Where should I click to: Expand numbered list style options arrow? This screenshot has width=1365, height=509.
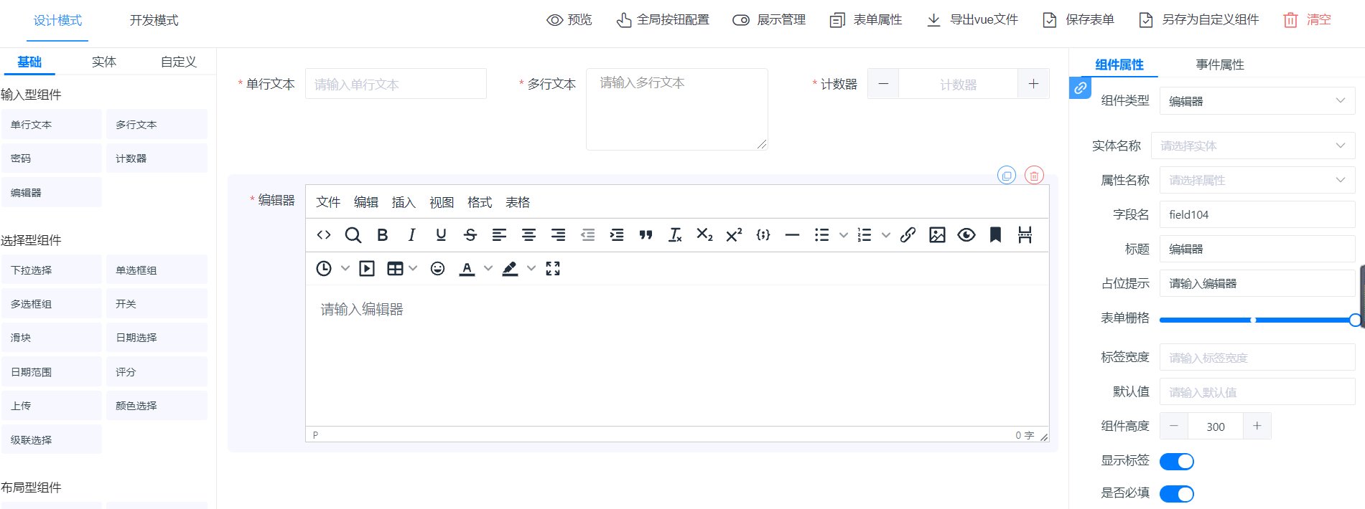tap(886, 235)
